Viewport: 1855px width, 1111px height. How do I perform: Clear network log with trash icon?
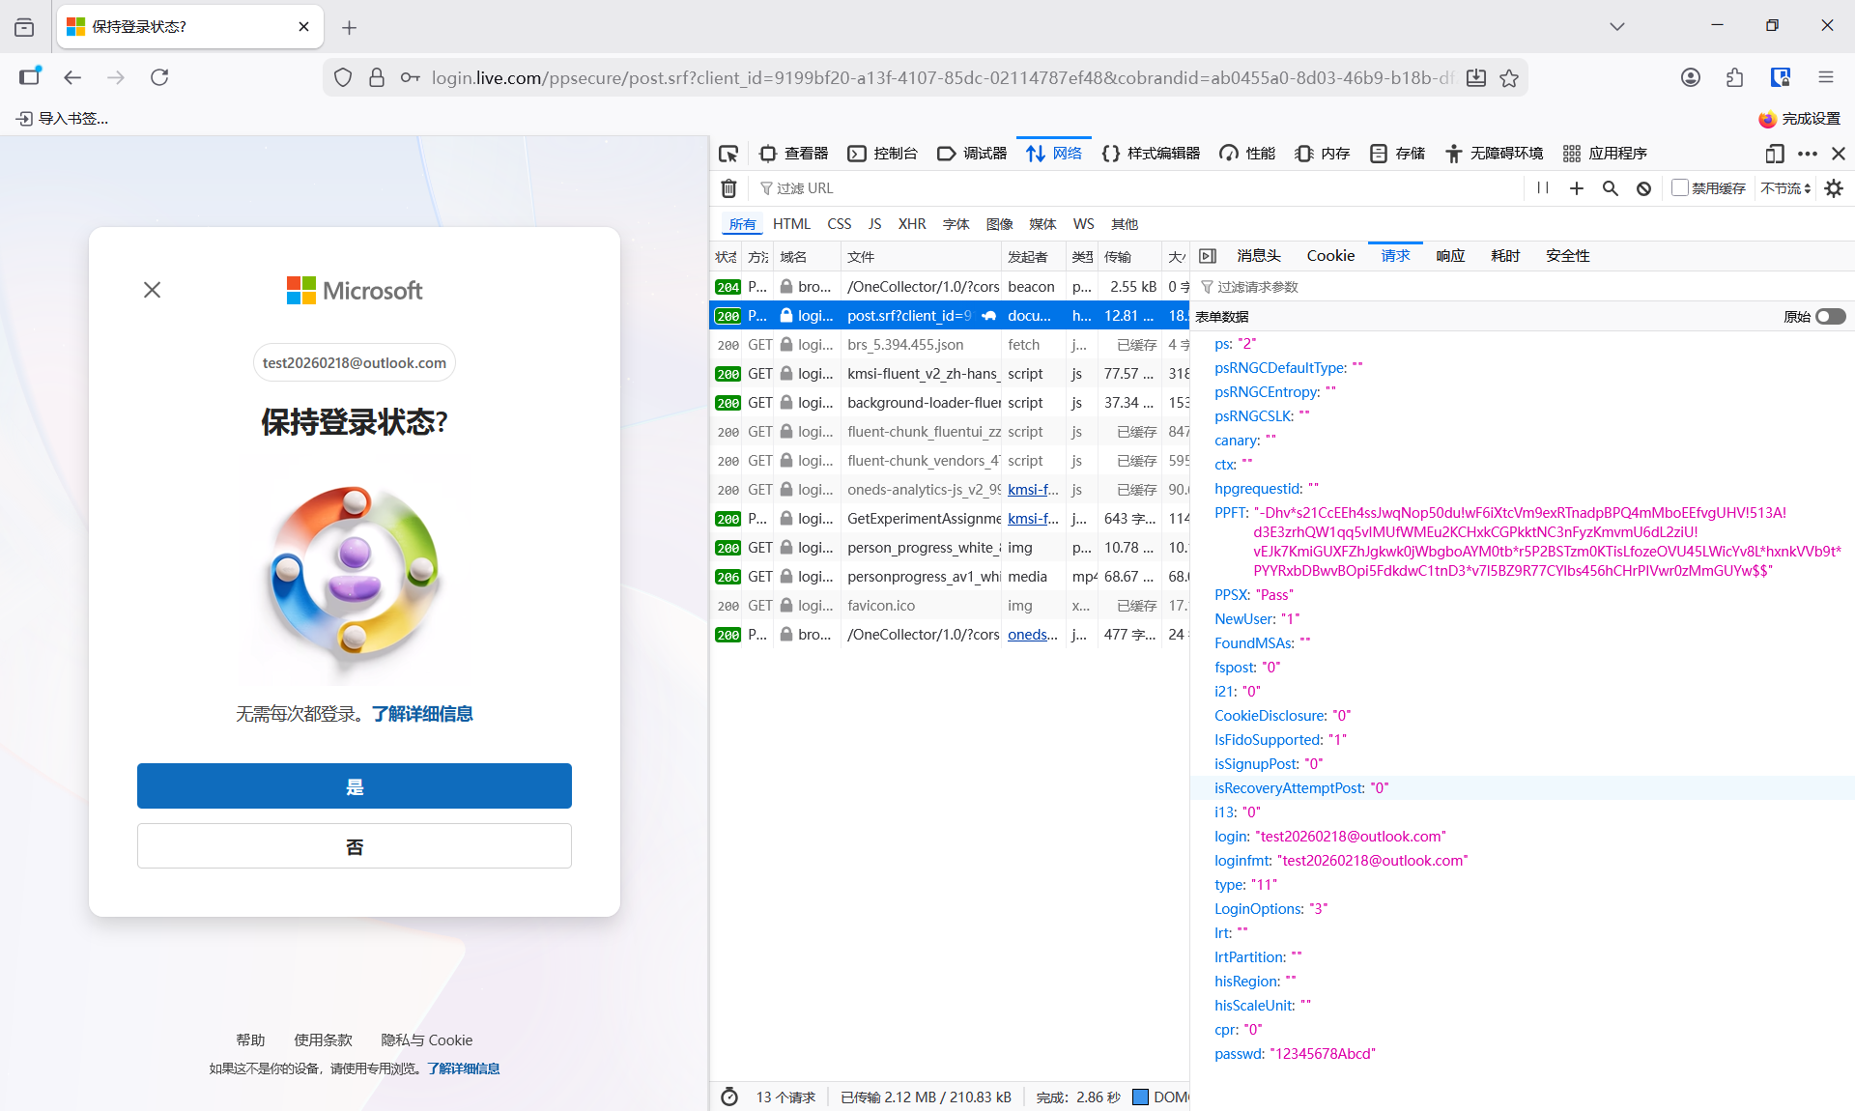point(729,188)
